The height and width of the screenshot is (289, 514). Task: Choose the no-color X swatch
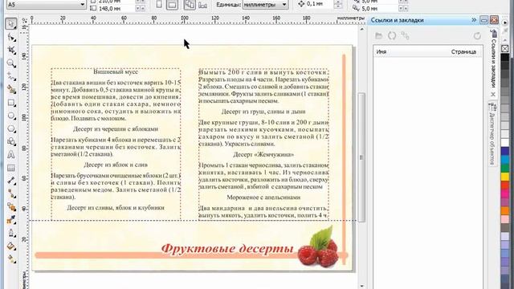505,48
